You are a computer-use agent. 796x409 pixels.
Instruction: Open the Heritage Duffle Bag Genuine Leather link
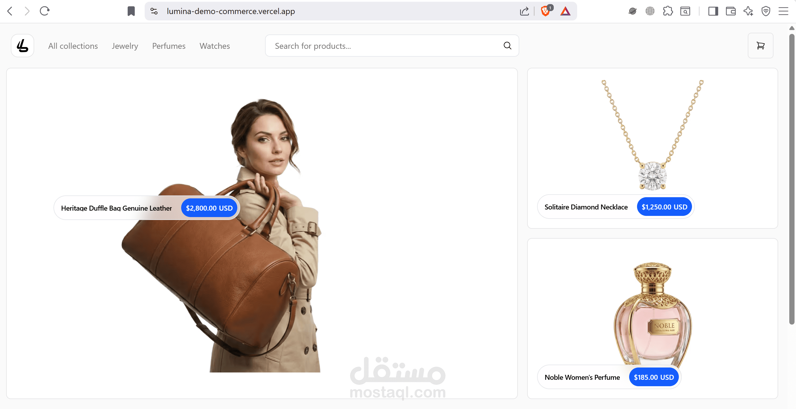coord(117,208)
